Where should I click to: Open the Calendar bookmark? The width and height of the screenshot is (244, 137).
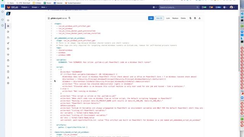(x=58, y=3)
